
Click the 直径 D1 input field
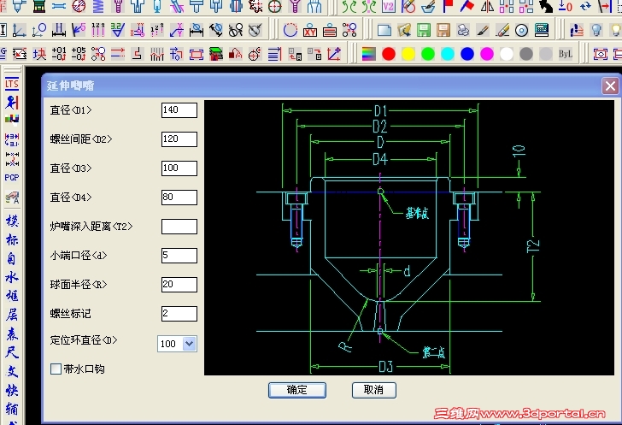[x=179, y=110]
